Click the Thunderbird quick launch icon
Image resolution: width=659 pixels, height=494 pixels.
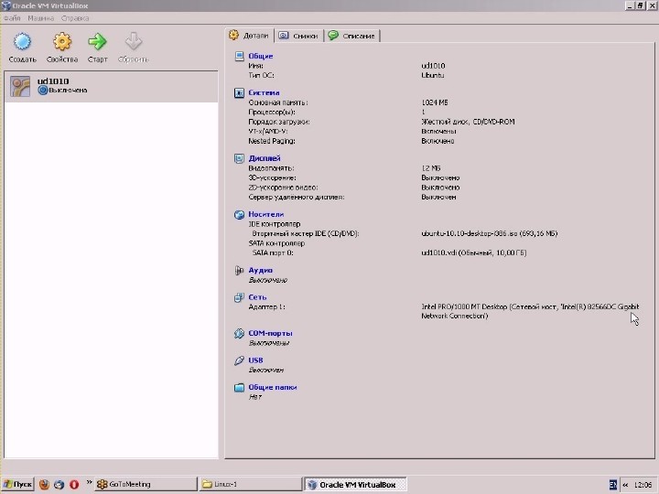coord(59,484)
